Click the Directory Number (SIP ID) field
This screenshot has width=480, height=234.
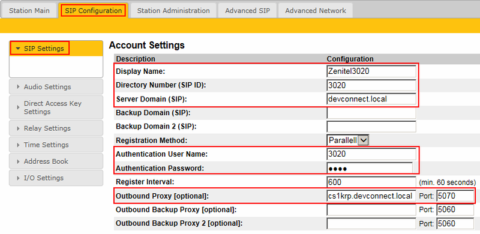(371, 85)
